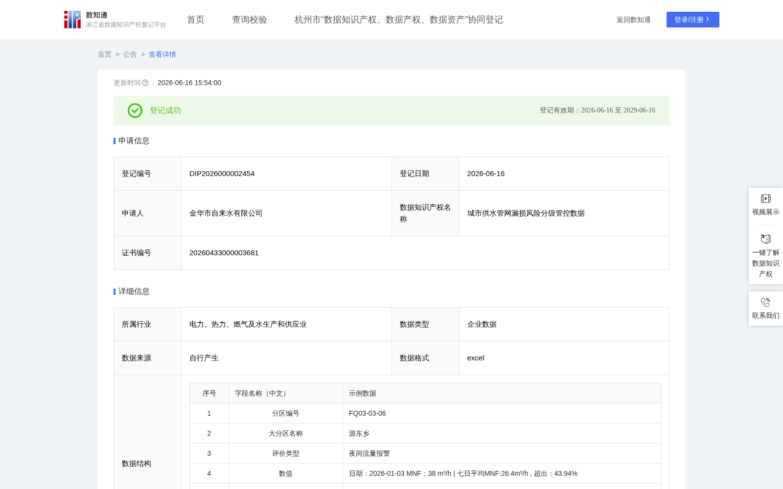Click 查看详情 in the breadcrumb
This screenshot has height=489, width=783.
pos(162,54)
